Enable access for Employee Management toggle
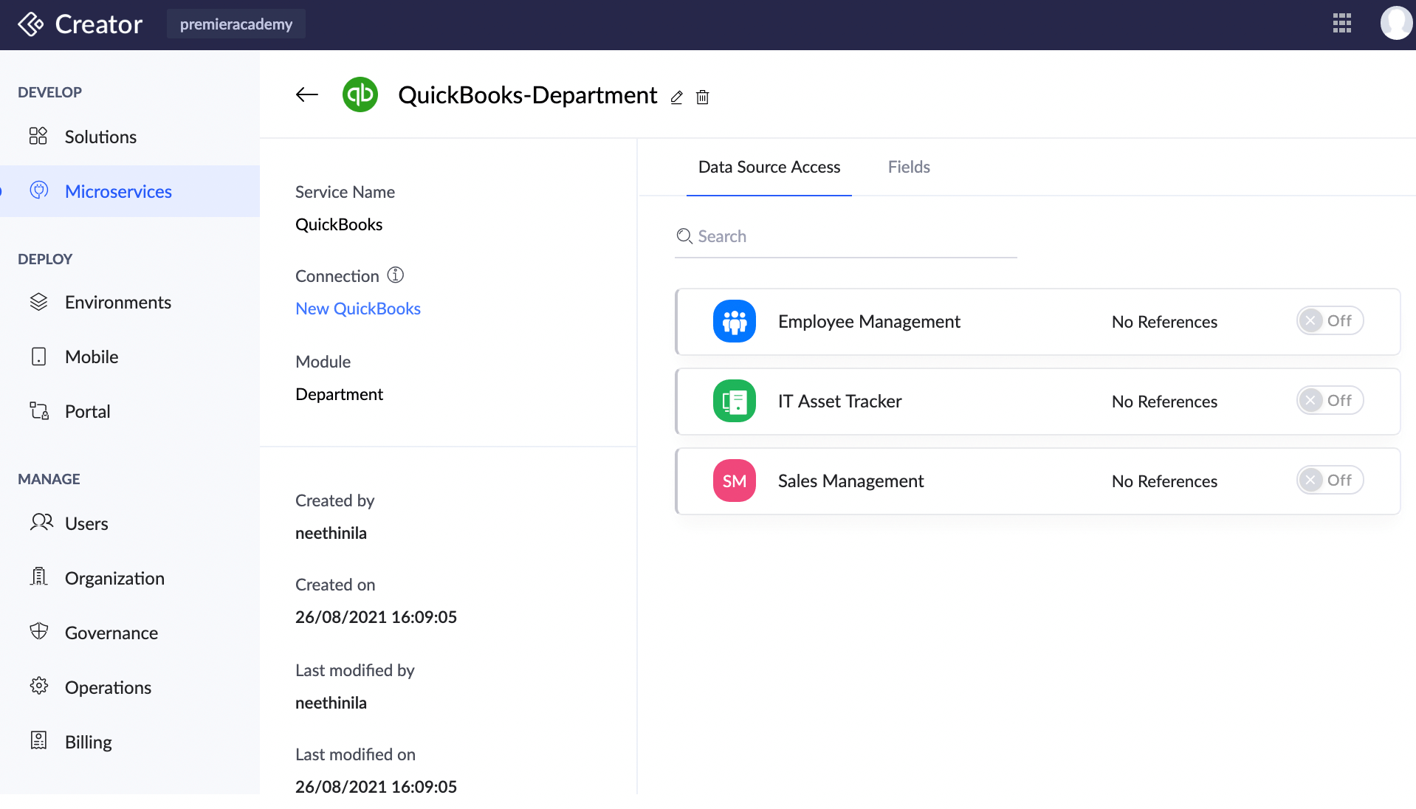Screen dimensions: 1416x809 [x=1330, y=320]
